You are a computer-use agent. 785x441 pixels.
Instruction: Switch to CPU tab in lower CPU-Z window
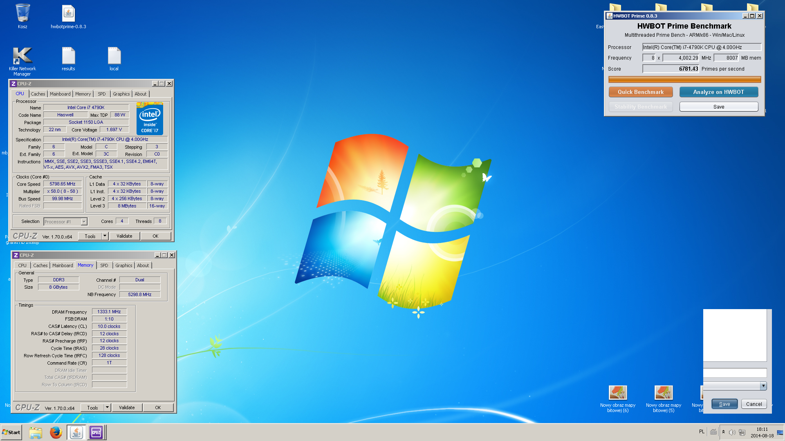point(22,265)
